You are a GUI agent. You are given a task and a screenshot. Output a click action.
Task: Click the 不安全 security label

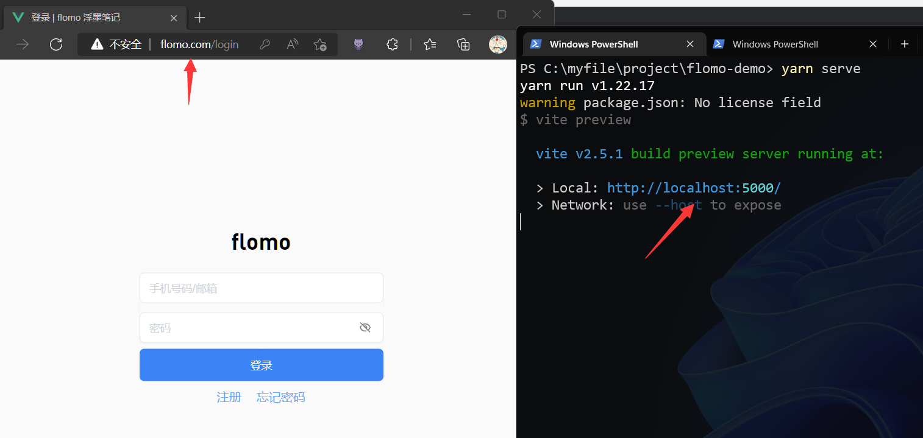click(x=126, y=44)
